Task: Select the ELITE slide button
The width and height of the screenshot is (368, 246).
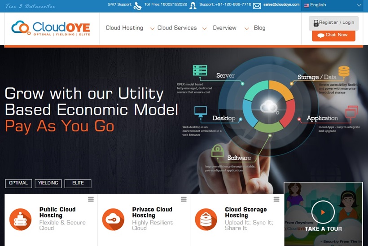Action: pos(78,183)
